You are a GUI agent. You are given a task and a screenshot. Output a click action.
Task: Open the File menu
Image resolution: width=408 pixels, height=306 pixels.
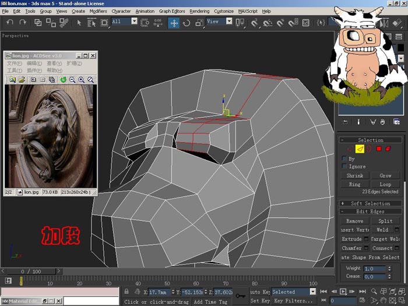click(x=5, y=11)
